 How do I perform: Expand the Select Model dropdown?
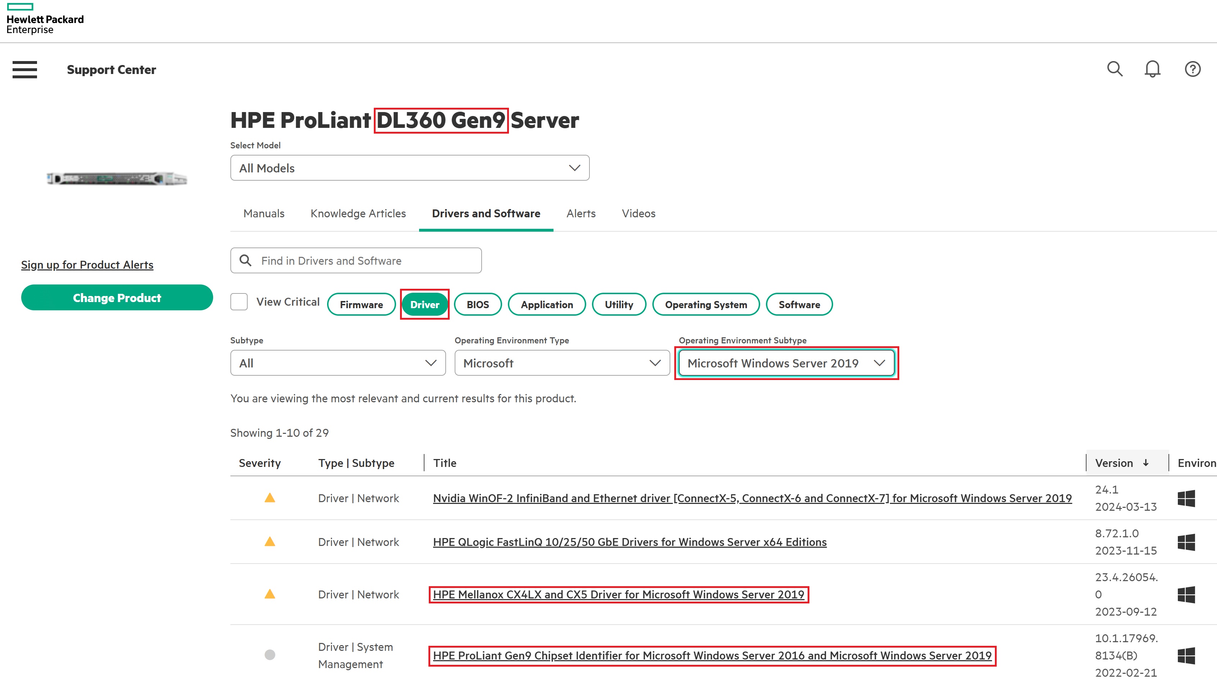click(410, 168)
